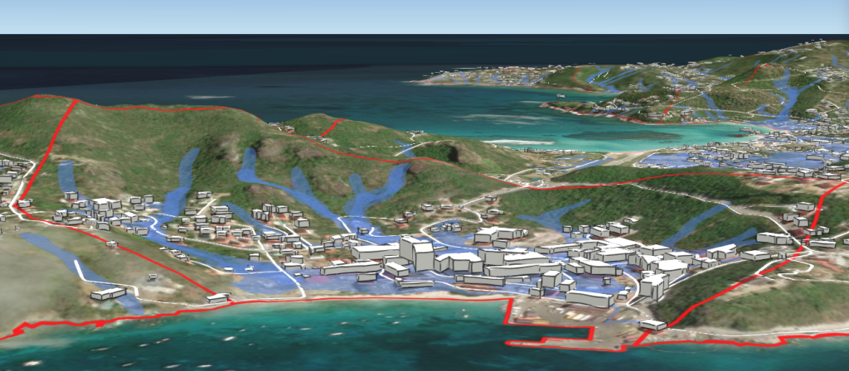
Task: Select the building cluster at the right edge
Action: pos(821,240)
